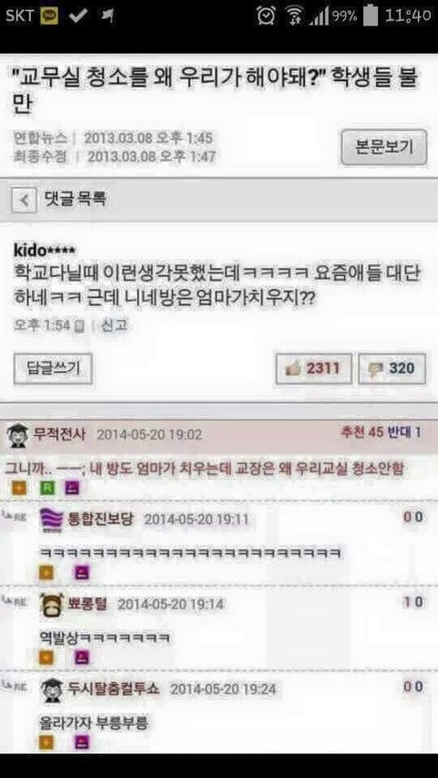Click the green R icon under 무적전사's comment
The image size is (438, 778).
pos(47,488)
